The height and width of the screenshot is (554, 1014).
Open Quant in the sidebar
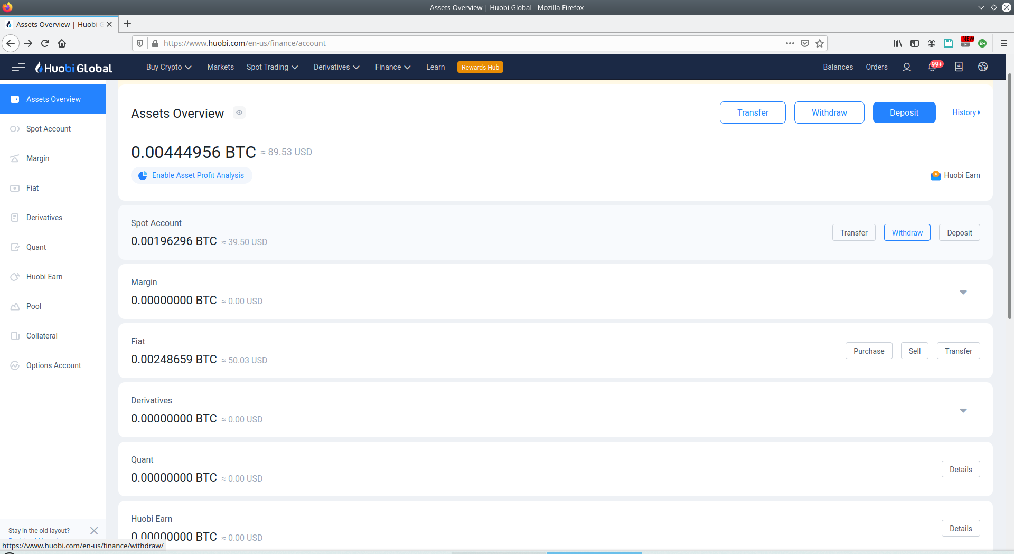[53, 247]
